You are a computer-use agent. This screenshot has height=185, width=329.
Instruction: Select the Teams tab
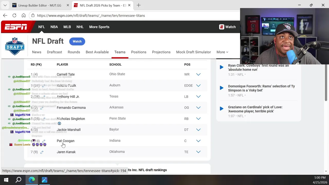pyautogui.click(x=120, y=52)
